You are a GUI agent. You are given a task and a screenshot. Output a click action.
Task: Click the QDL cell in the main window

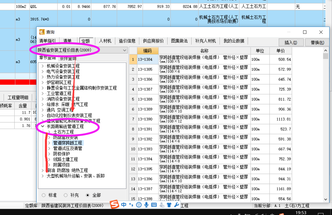click(43, 7)
